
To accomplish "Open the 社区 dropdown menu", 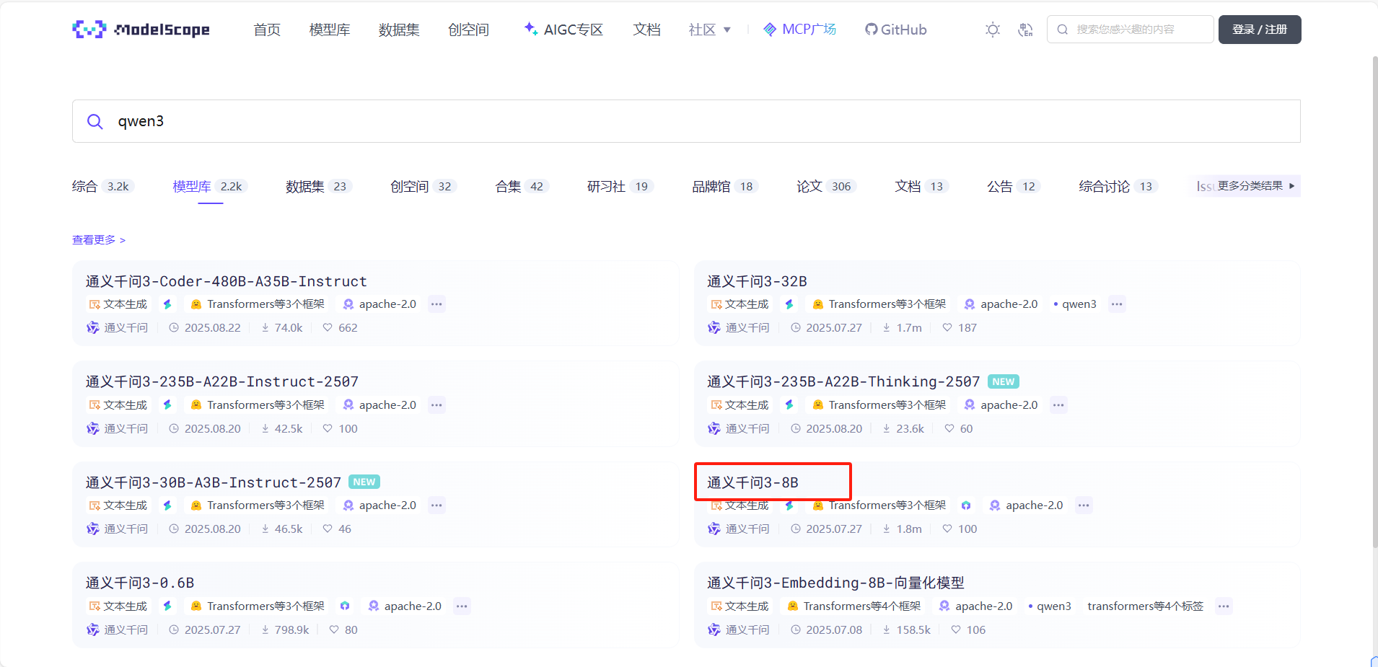I will tap(708, 30).
